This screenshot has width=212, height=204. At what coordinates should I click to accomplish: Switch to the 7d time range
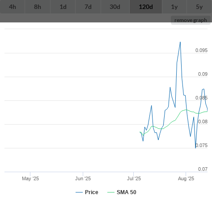[x=88, y=7]
